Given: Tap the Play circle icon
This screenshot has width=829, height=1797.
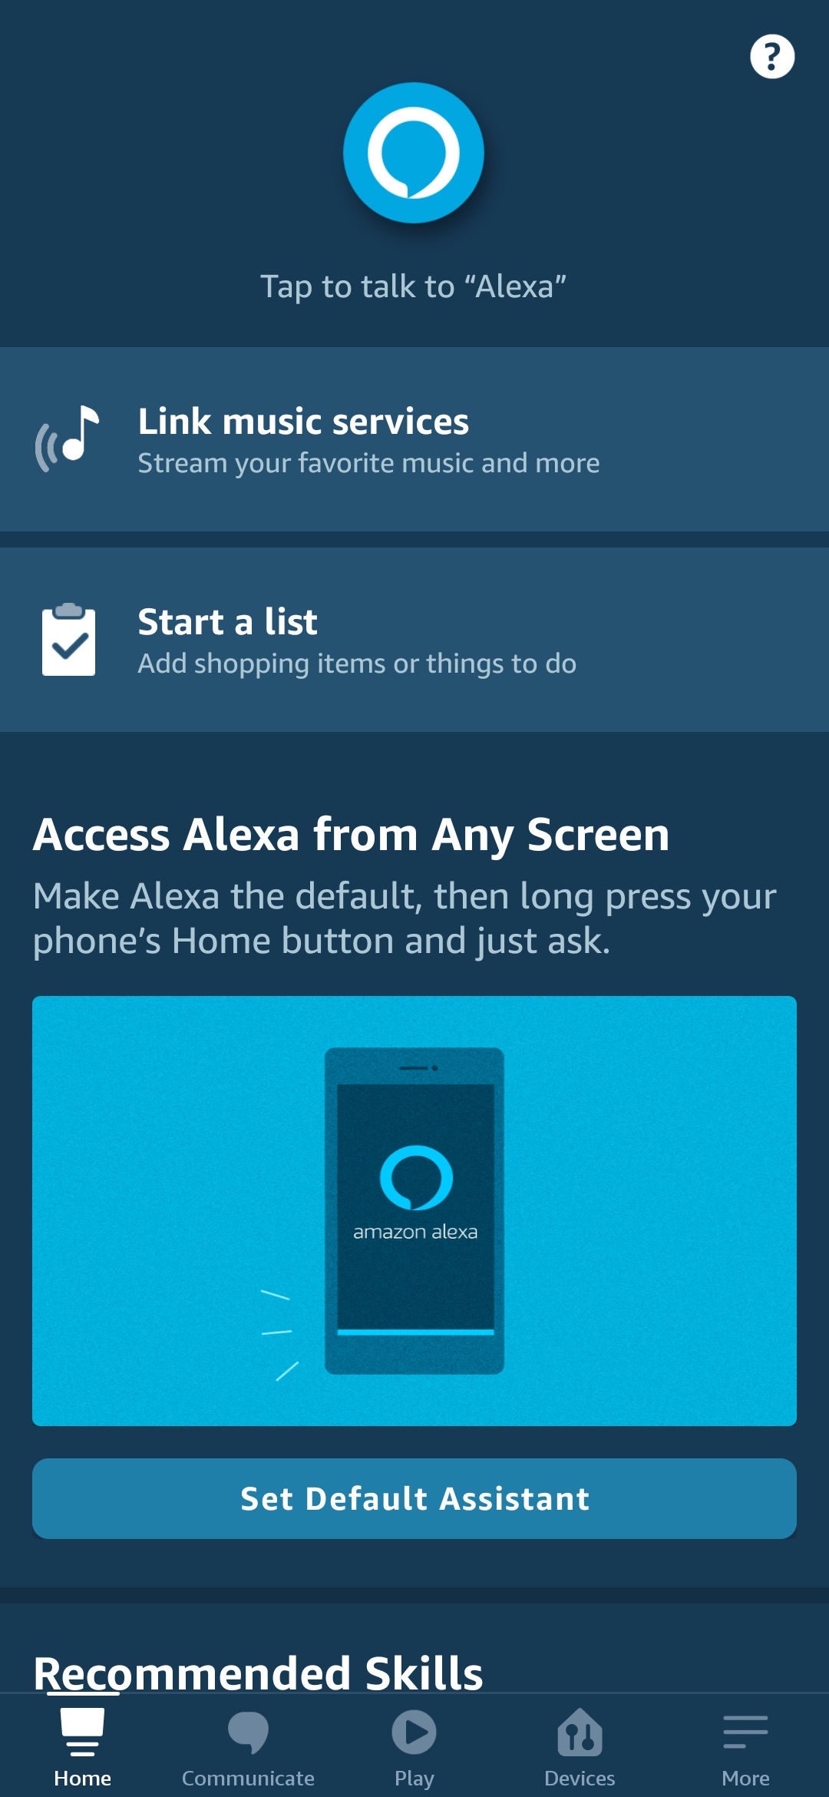Looking at the screenshot, I should [414, 1732].
